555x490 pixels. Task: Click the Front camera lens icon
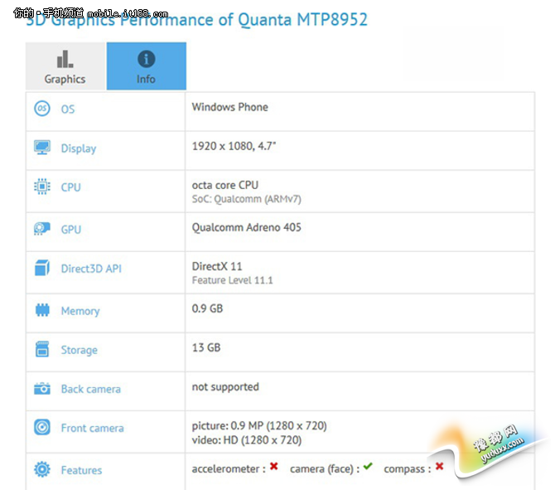click(42, 428)
